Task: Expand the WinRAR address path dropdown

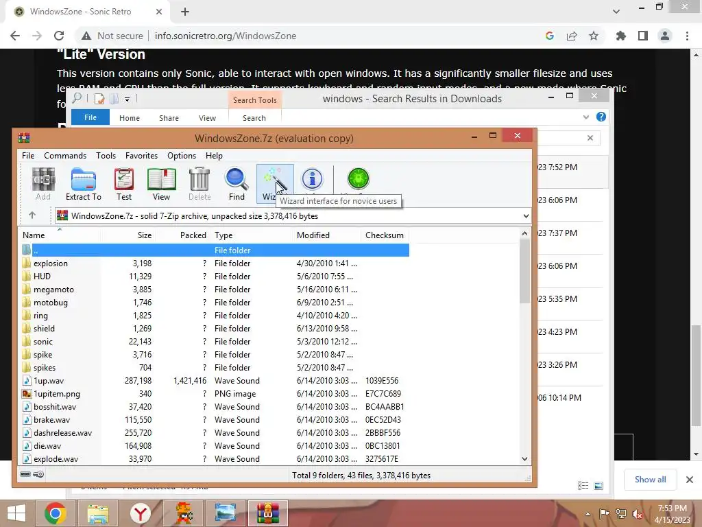Action: coord(526,216)
